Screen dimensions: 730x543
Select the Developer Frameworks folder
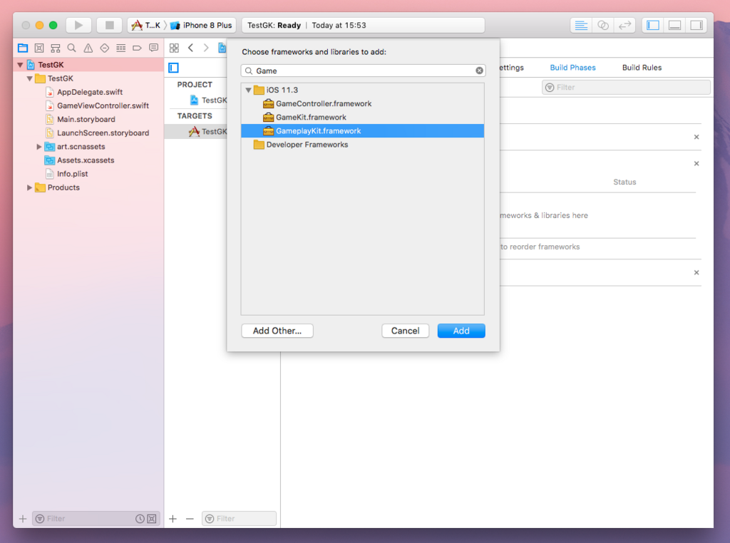(x=363, y=145)
